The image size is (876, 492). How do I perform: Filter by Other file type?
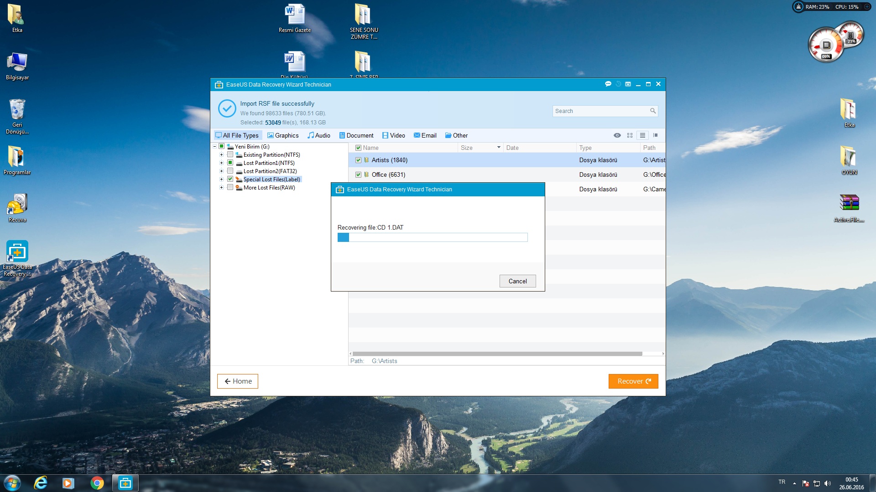pos(456,135)
